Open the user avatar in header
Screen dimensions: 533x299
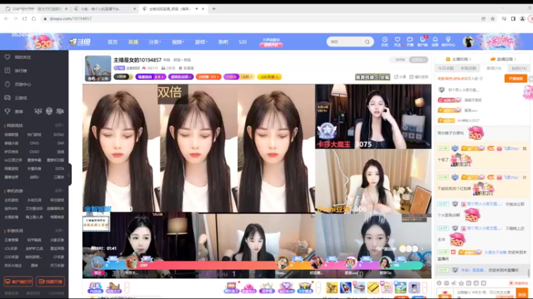click(x=468, y=42)
